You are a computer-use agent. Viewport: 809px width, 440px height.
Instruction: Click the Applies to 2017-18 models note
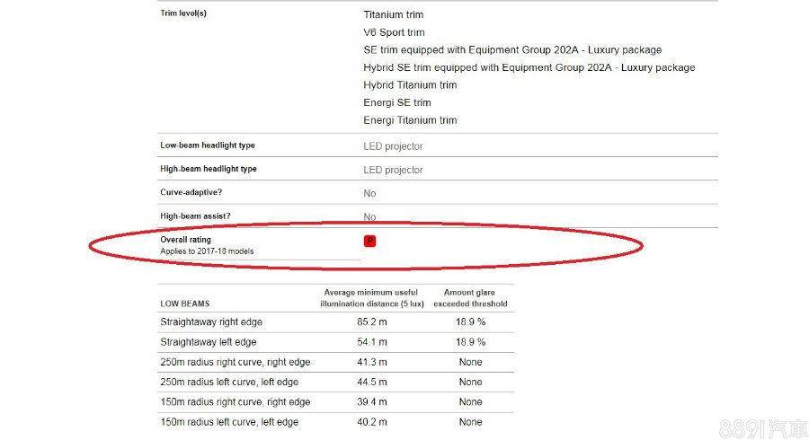pos(207,251)
